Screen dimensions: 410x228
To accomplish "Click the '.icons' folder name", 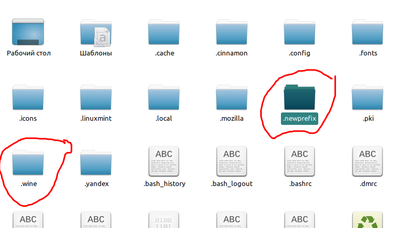I will 28,119.
